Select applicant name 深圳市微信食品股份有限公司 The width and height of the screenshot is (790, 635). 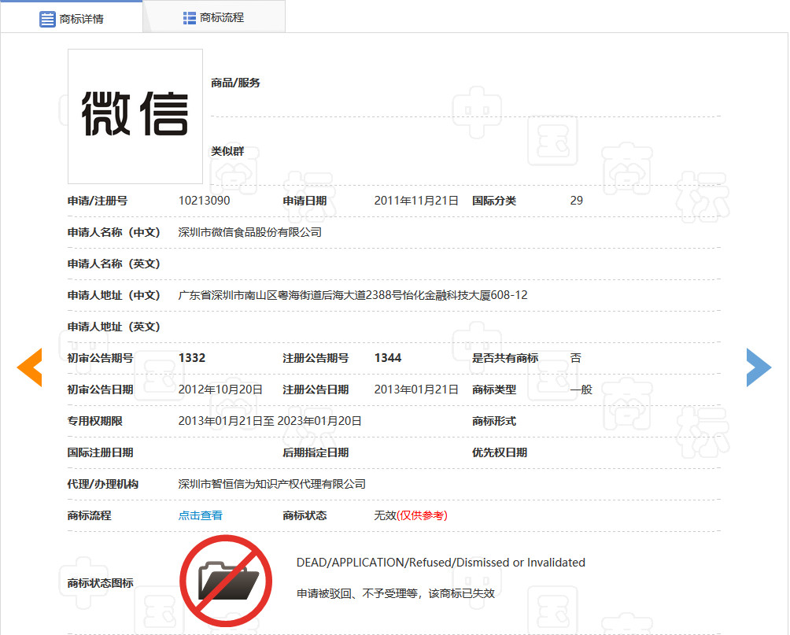tap(250, 232)
